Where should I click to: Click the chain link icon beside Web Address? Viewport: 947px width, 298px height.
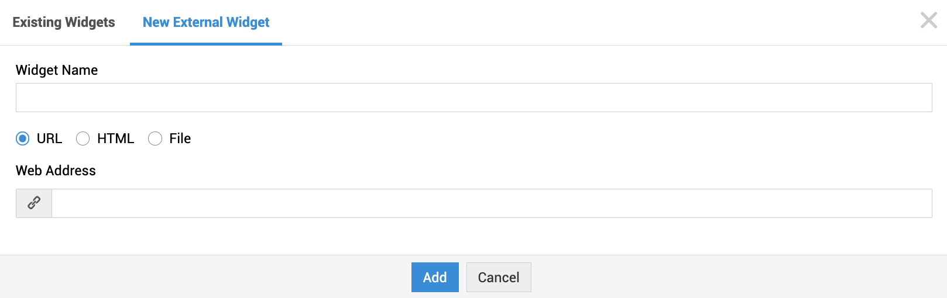coord(34,203)
